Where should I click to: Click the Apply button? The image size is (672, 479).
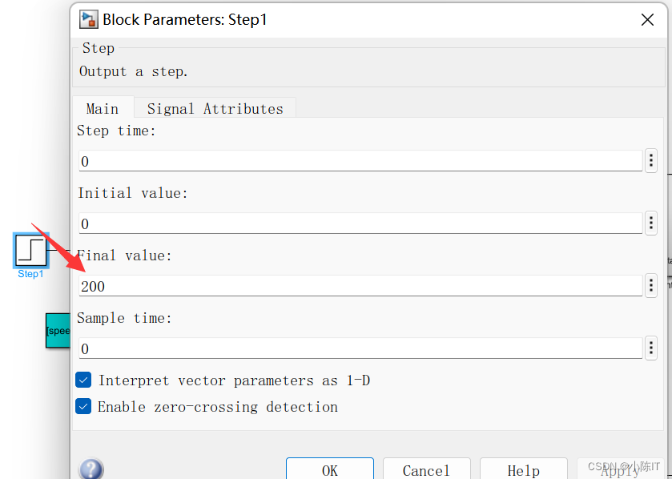[620, 470]
